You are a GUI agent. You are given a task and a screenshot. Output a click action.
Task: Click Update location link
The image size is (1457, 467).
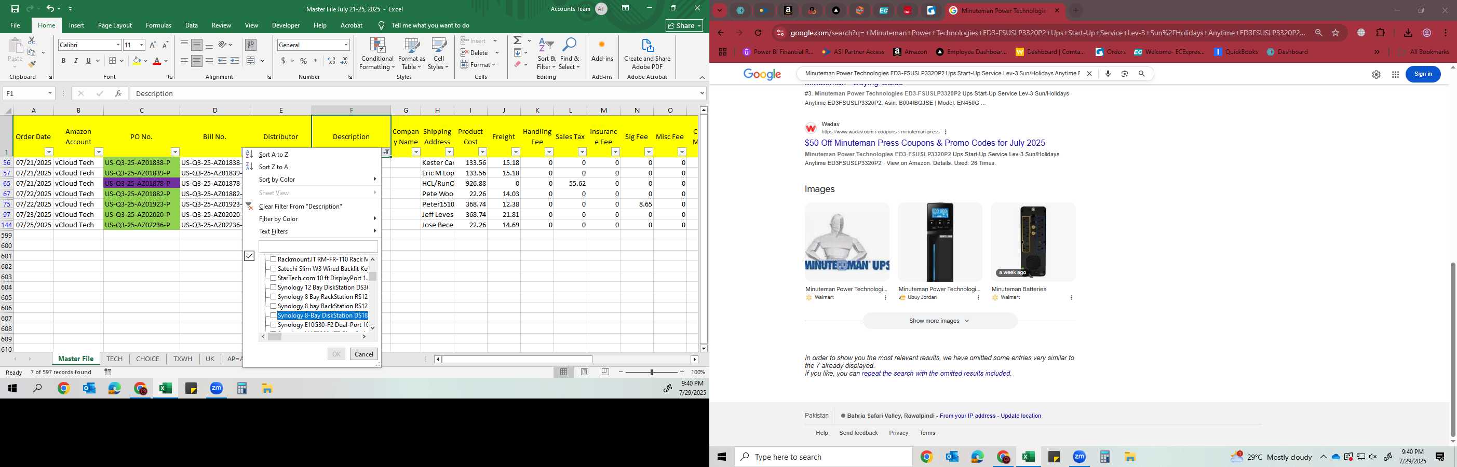click(1020, 416)
